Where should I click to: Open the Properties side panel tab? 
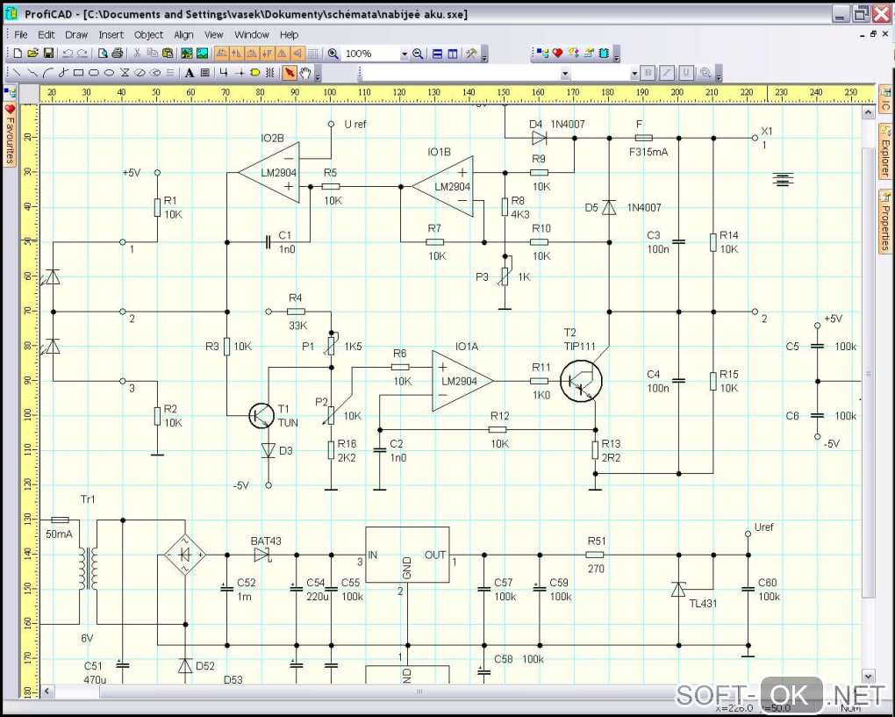pos(885,221)
